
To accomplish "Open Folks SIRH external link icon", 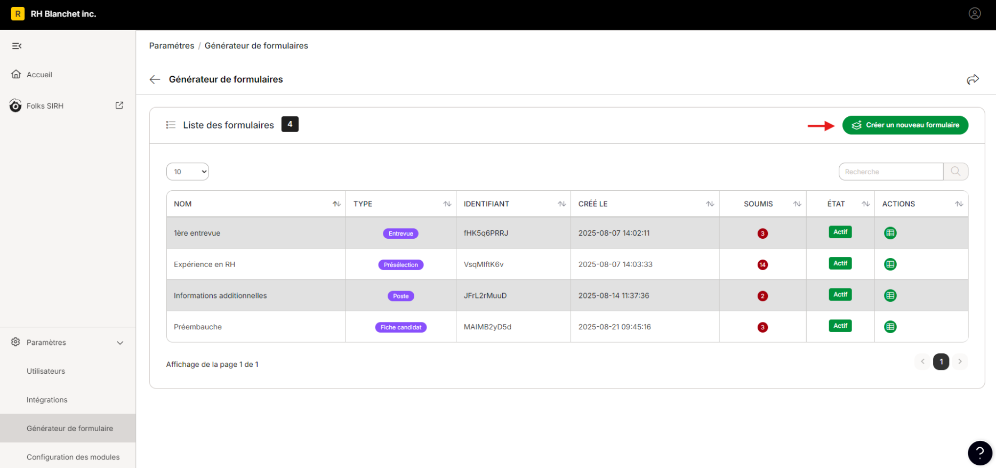I will 119,106.
